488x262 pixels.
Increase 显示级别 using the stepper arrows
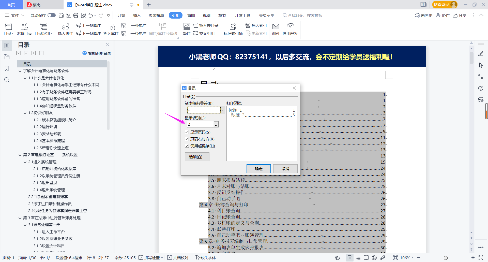click(216, 123)
